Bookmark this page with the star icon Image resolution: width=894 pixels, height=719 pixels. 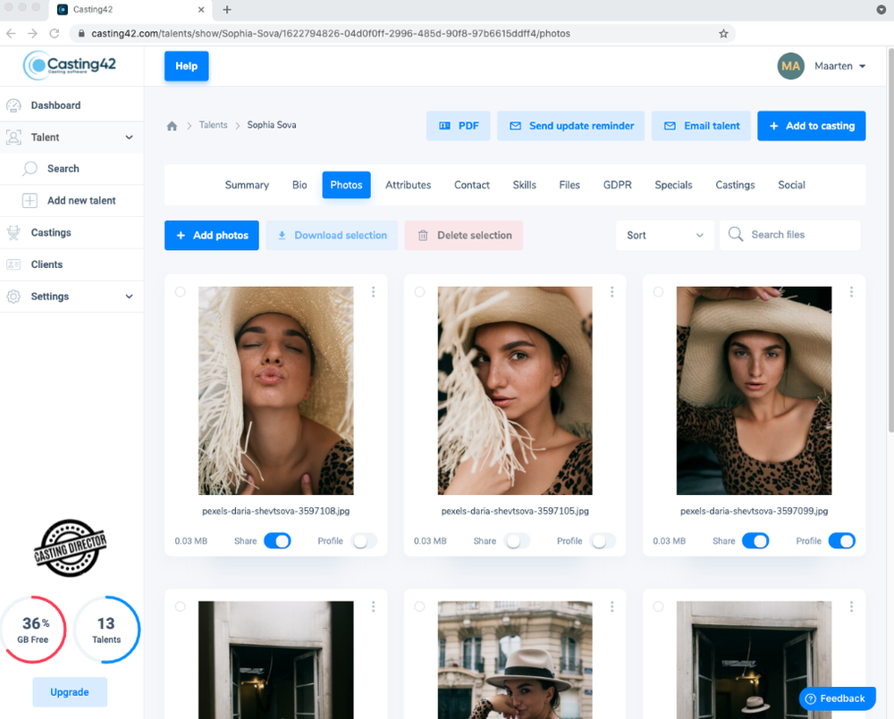pyautogui.click(x=723, y=34)
